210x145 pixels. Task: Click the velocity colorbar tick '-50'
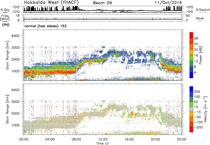(x=197, y=117)
